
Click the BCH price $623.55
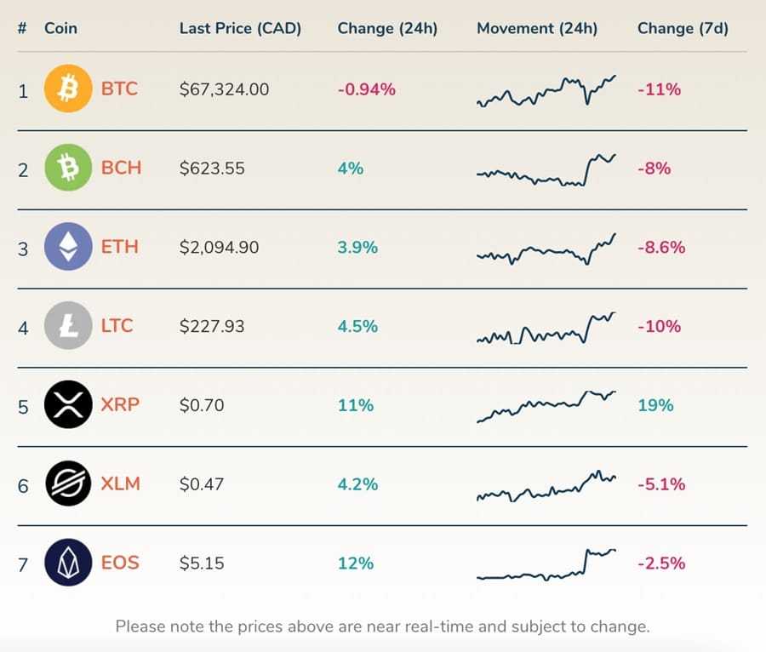point(214,168)
